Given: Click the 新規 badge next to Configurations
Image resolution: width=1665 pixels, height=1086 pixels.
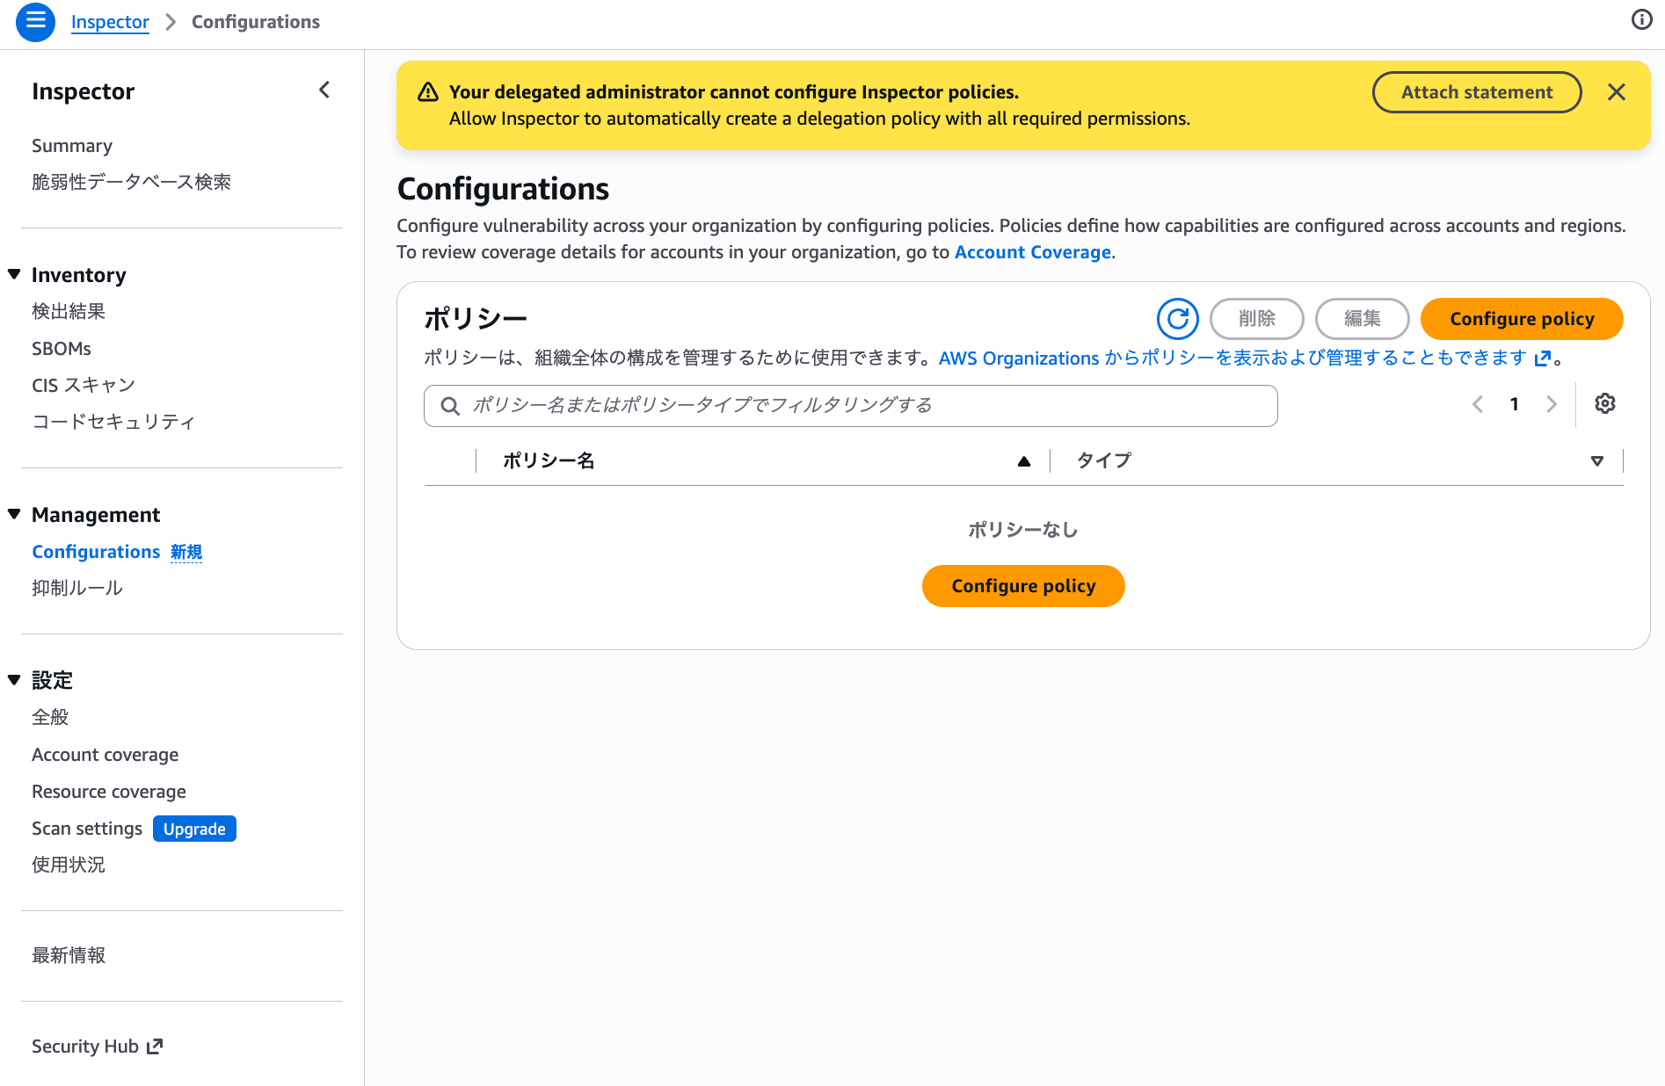Looking at the screenshot, I should pos(186,552).
